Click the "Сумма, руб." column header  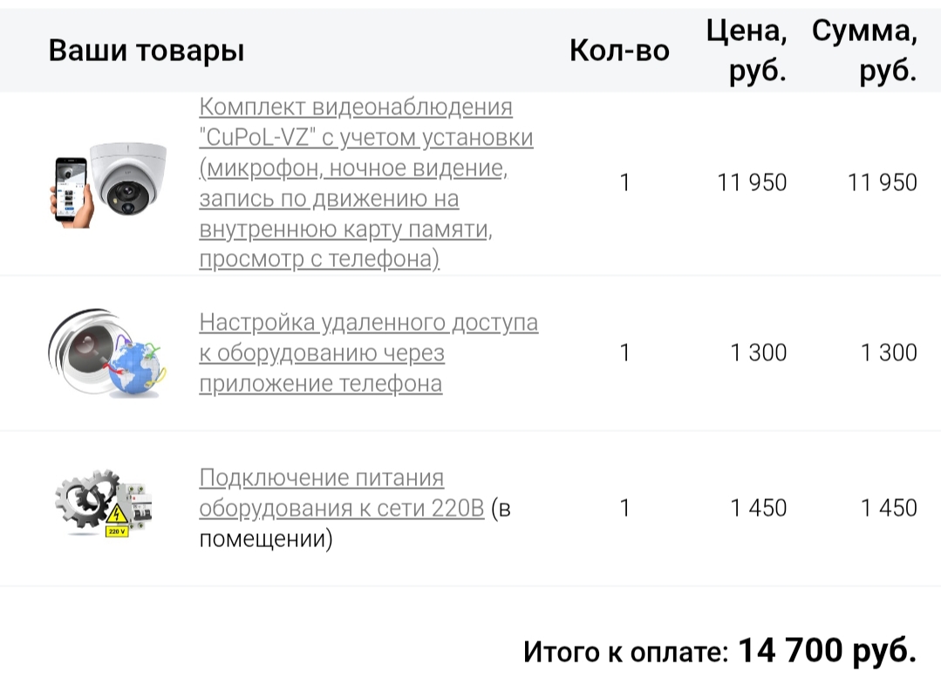(864, 51)
